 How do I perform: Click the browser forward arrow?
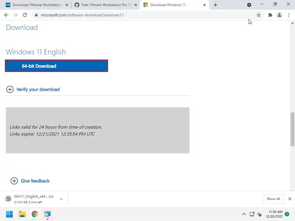pyautogui.click(x=16, y=15)
